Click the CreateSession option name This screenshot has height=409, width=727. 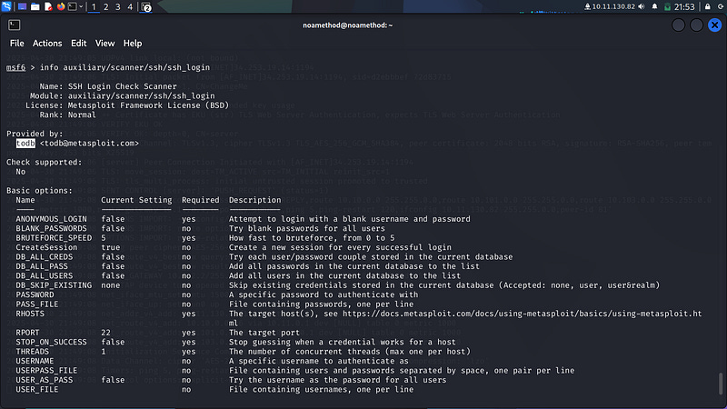coord(47,247)
